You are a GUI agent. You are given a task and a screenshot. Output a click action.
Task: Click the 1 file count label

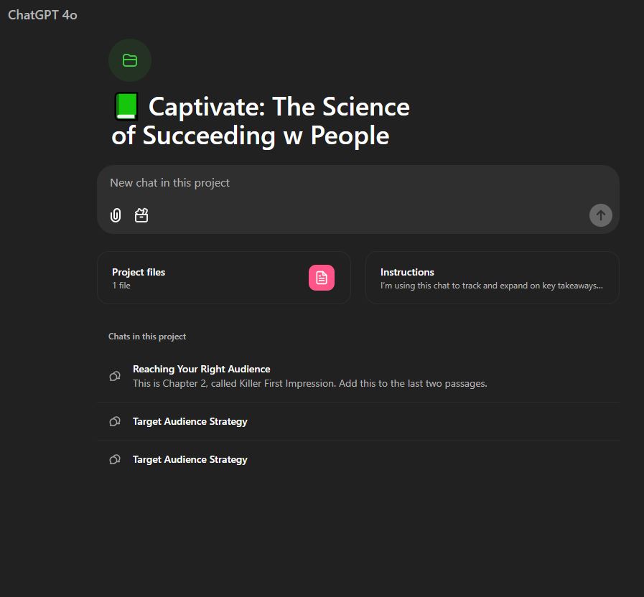click(121, 286)
